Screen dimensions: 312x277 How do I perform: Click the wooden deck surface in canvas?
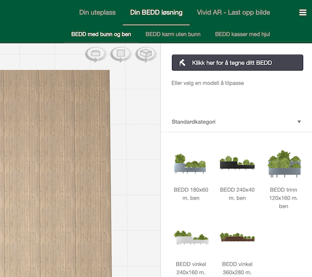(x=55, y=172)
